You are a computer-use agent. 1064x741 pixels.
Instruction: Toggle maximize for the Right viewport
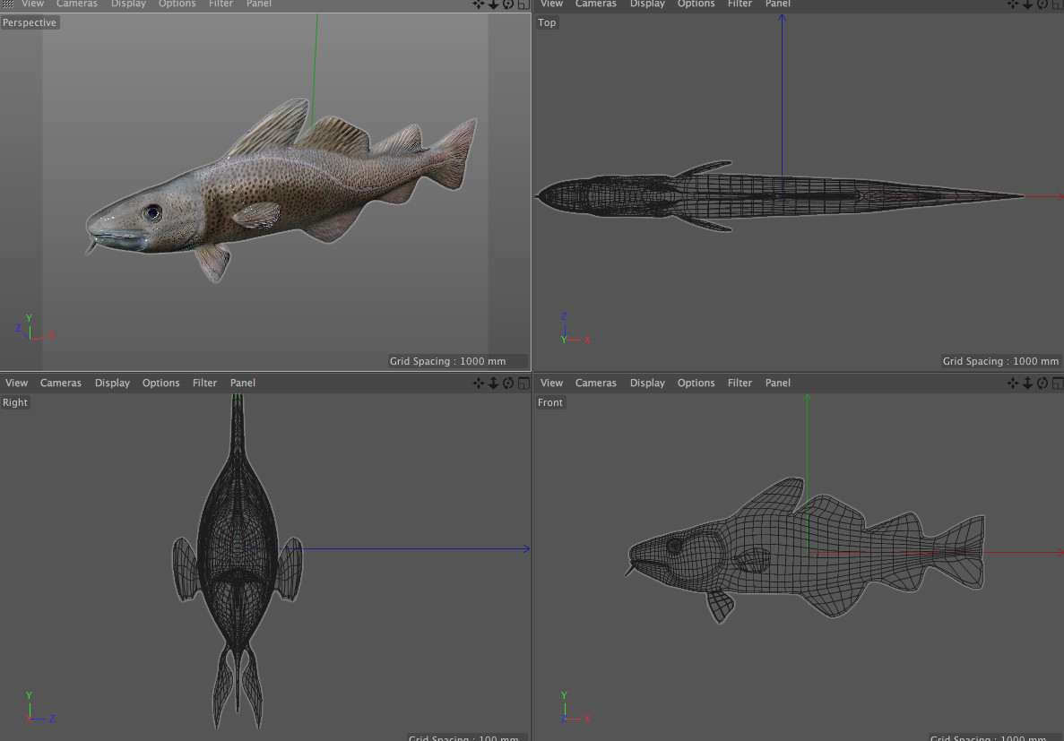(x=522, y=383)
